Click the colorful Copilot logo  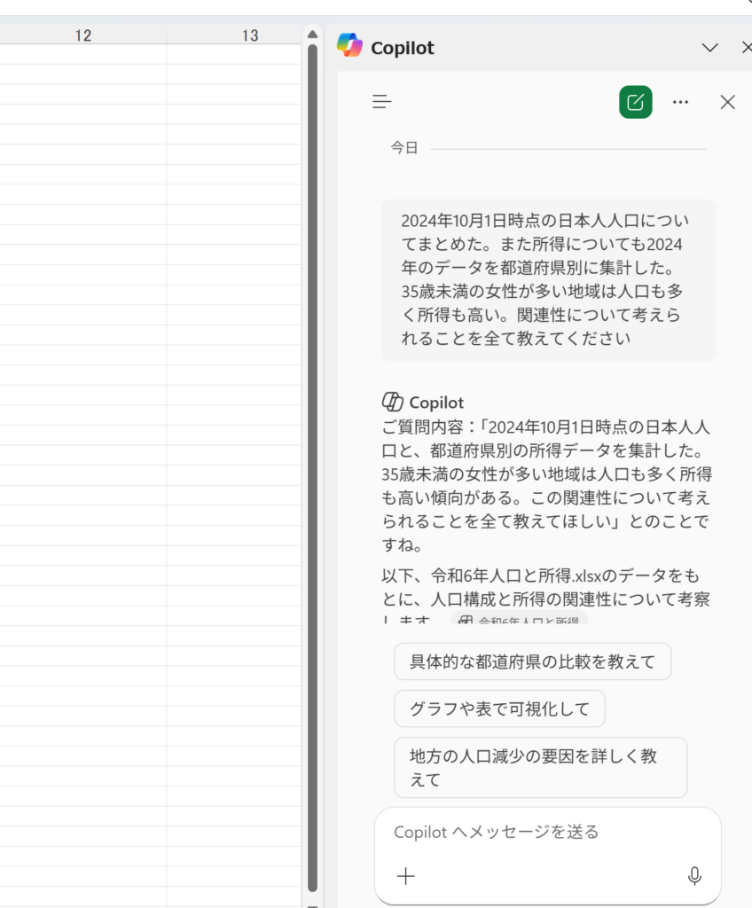coord(349,46)
